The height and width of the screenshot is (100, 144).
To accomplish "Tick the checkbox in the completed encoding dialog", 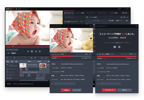I will 98,83.
